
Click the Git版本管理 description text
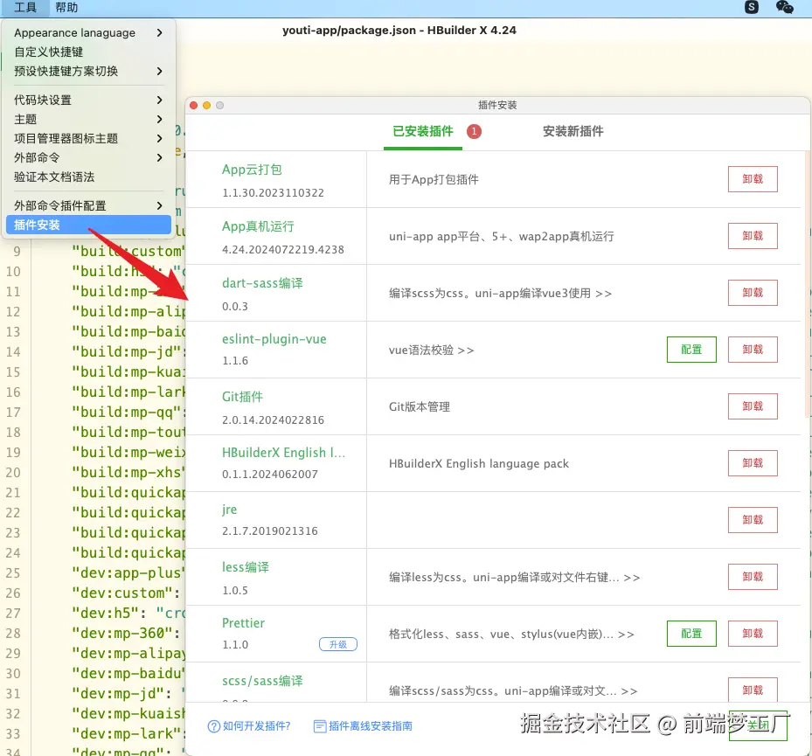pyautogui.click(x=420, y=407)
